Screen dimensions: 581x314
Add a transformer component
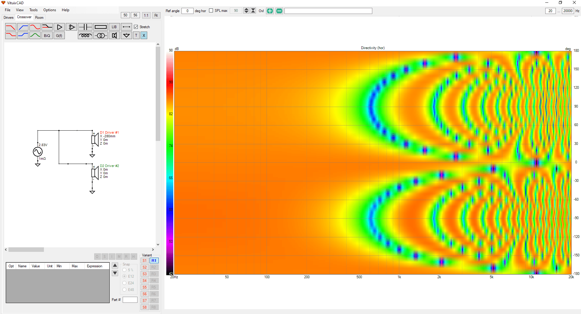[101, 35]
